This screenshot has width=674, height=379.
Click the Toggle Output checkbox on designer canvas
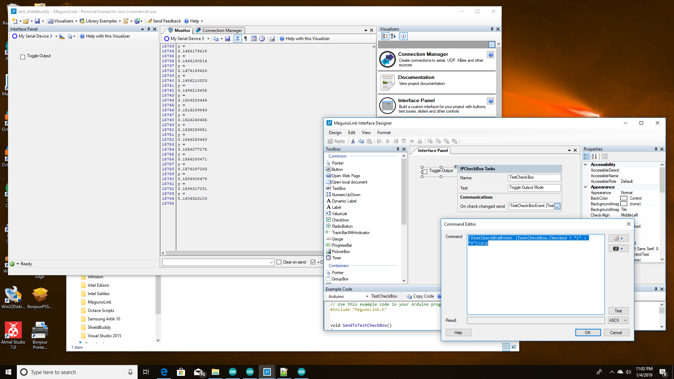pos(424,172)
